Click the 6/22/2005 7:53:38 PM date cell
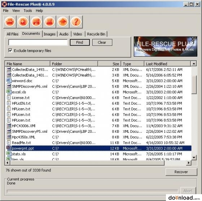 coord(164,137)
